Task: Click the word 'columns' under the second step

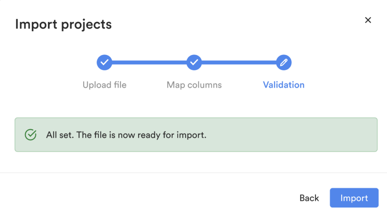Action: 205,85
